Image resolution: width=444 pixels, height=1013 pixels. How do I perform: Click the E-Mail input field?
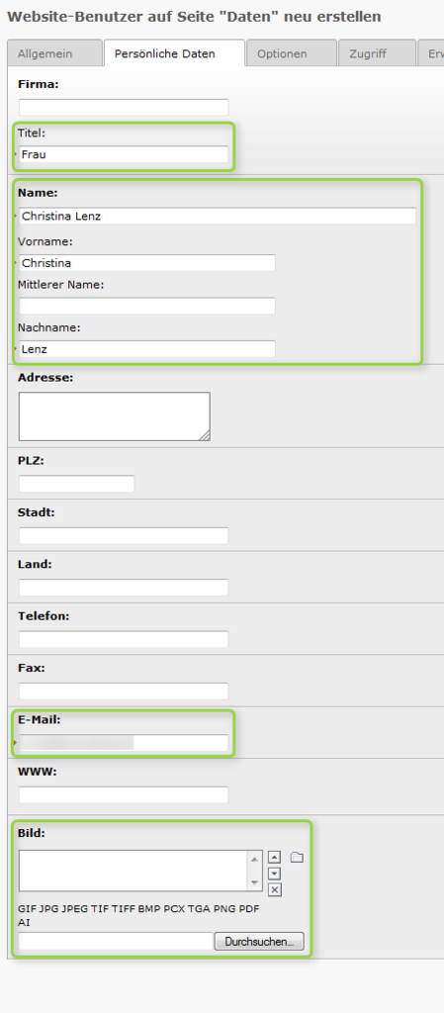click(124, 743)
